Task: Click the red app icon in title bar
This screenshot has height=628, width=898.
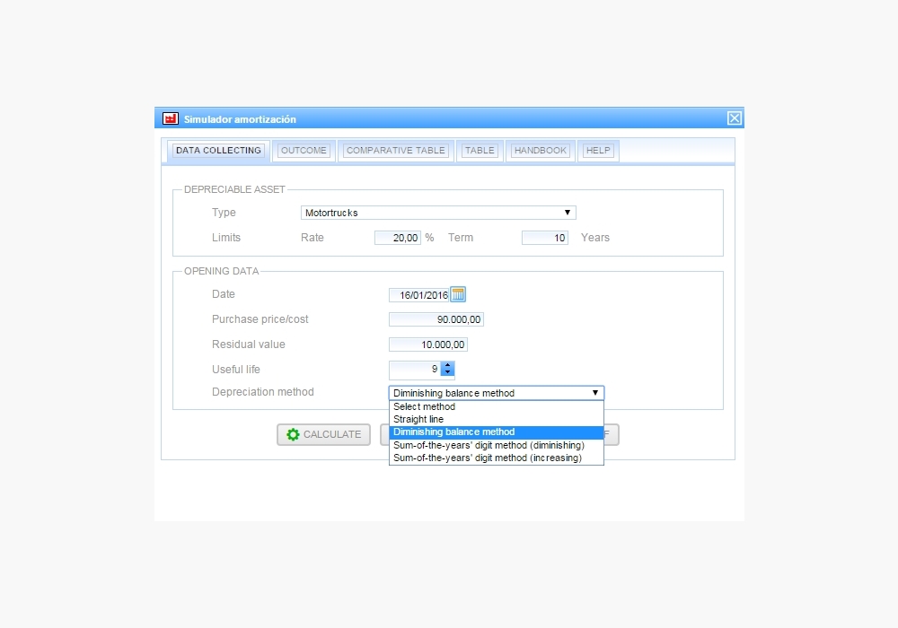Action: pyautogui.click(x=170, y=118)
